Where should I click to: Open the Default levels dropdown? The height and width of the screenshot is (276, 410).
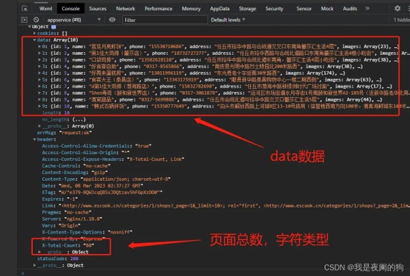[x=228, y=20]
